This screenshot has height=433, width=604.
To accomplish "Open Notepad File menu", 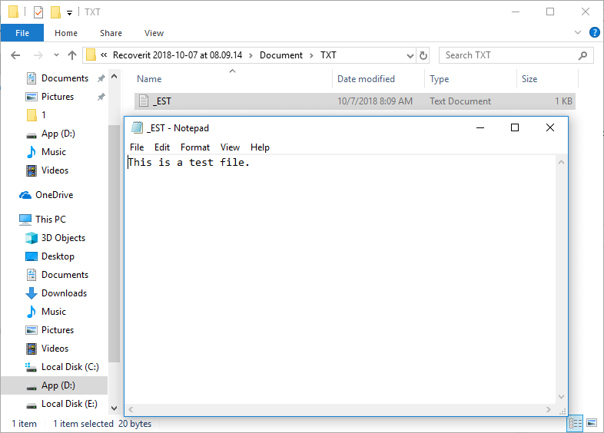I will point(137,147).
